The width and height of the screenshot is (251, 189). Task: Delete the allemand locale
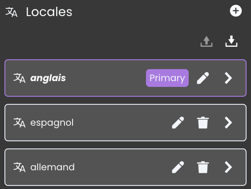pos(203,167)
